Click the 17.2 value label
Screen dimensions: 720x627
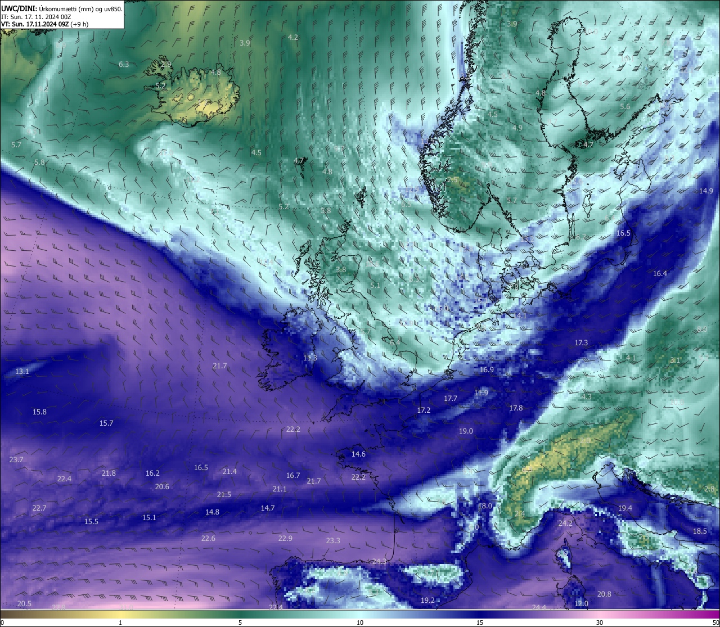click(424, 411)
